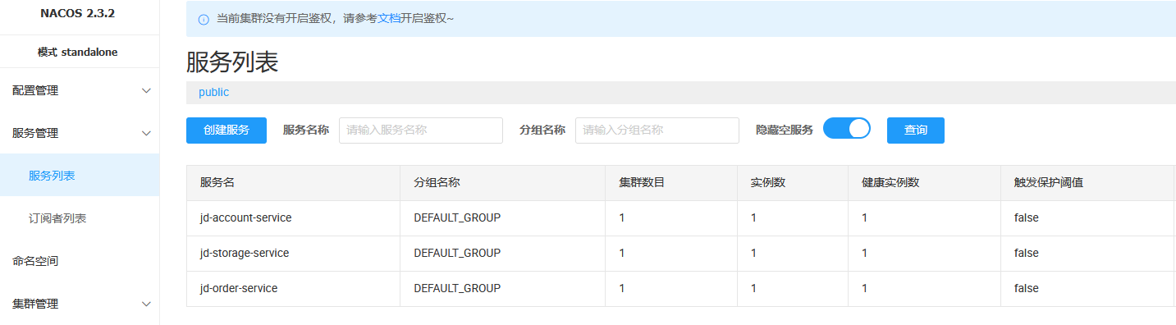Click DEFAULT_GROUP in the jd-account-service row

click(457, 217)
